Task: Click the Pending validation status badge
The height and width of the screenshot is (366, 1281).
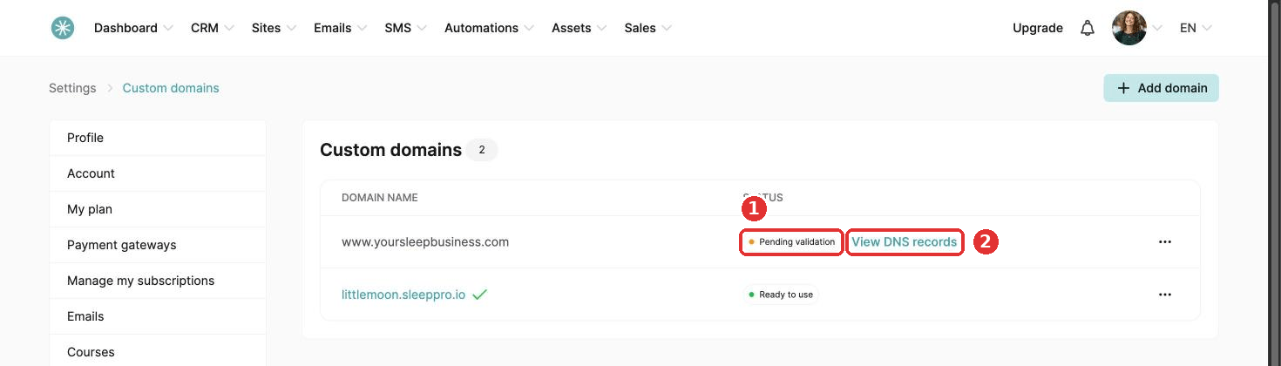Action: coord(792,241)
